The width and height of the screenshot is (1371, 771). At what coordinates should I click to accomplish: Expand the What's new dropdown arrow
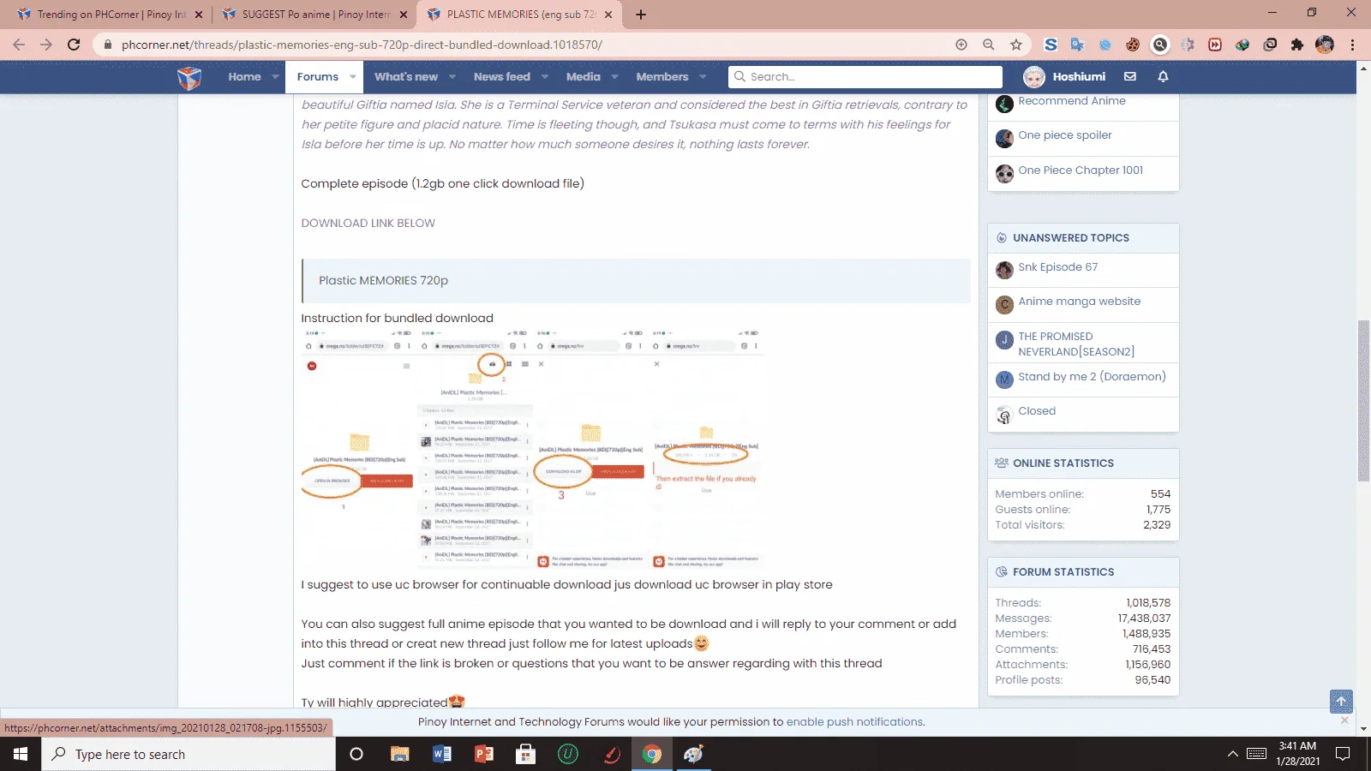452,76
